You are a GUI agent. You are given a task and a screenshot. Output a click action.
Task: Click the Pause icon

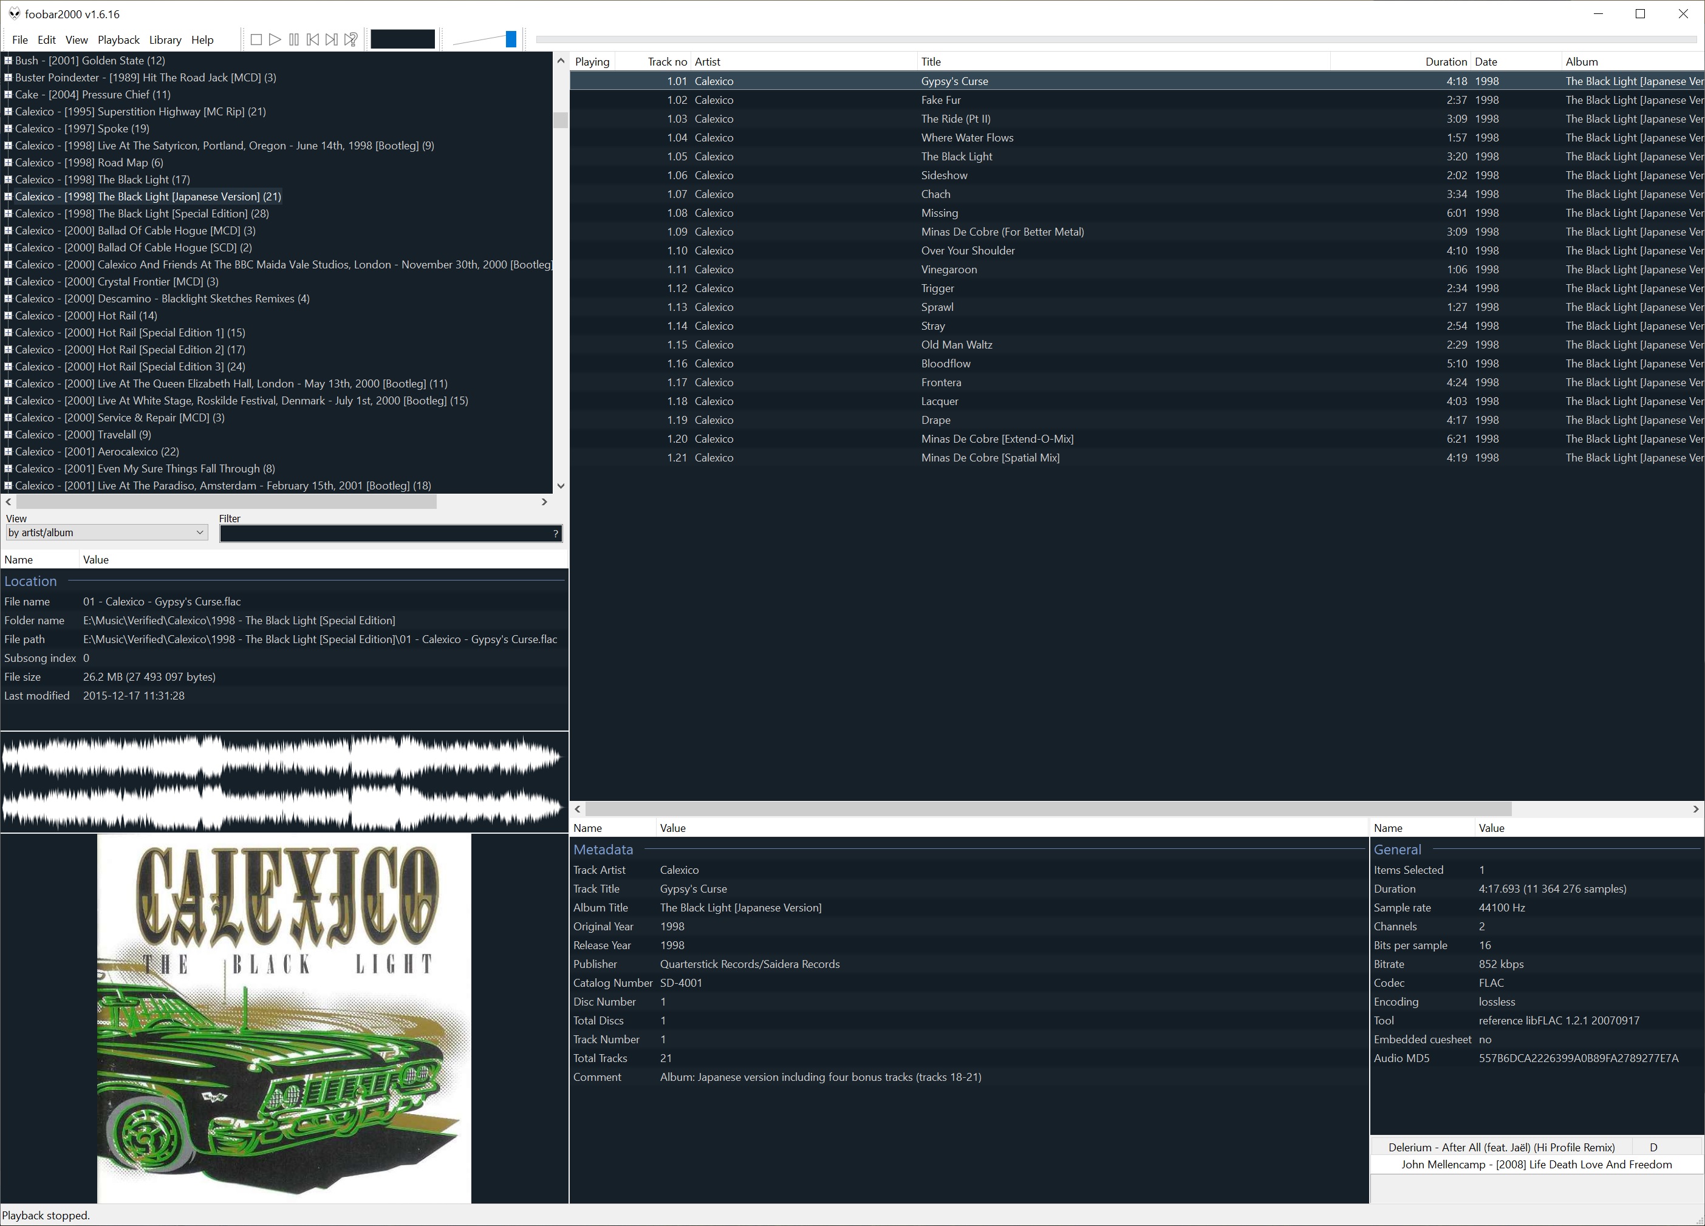tap(294, 39)
